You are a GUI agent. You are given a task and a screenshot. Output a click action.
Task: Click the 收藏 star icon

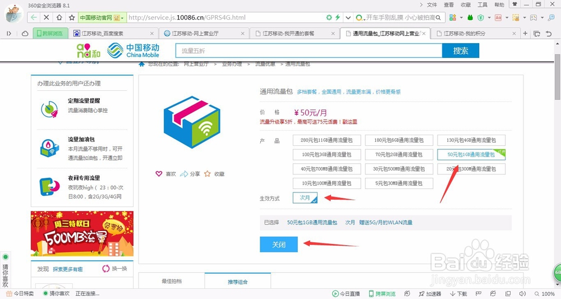click(207, 174)
